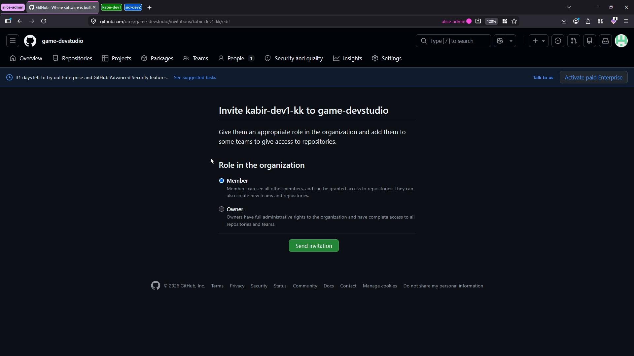Expand the list all tabs chevron
The height and width of the screenshot is (356, 634).
(x=569, y=7)
